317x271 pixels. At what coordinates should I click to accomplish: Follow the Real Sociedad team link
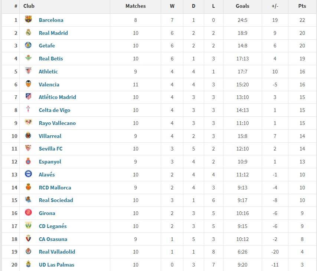pyautogui.click(x=56, y=200)
